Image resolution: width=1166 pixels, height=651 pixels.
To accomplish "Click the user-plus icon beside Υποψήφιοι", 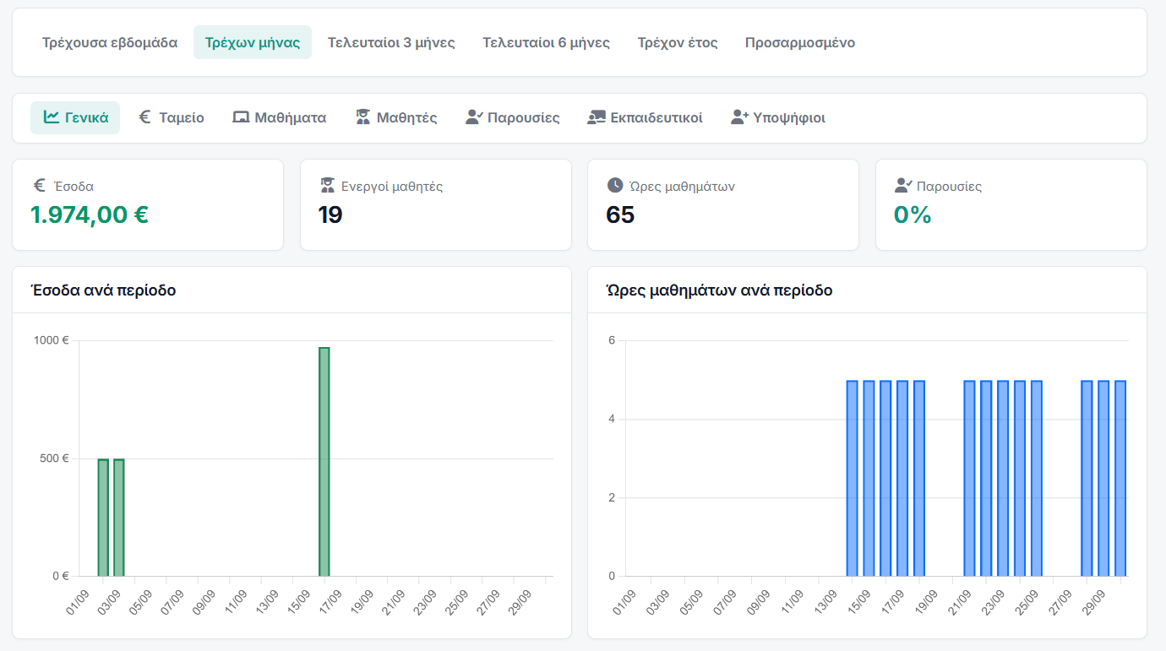I will 740,117.
